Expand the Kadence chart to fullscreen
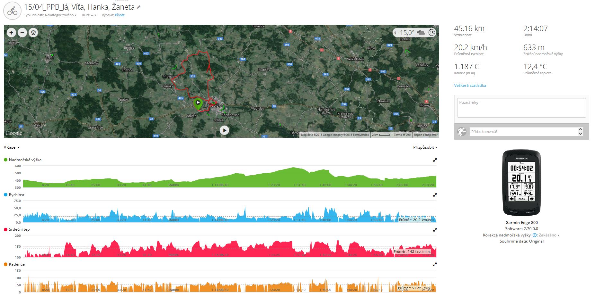This screenshot has width=595, height=297. click(x=435, y=265)
